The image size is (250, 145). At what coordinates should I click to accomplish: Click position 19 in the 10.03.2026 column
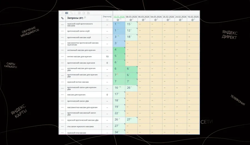pyautogui.click(x=116, y=107)
